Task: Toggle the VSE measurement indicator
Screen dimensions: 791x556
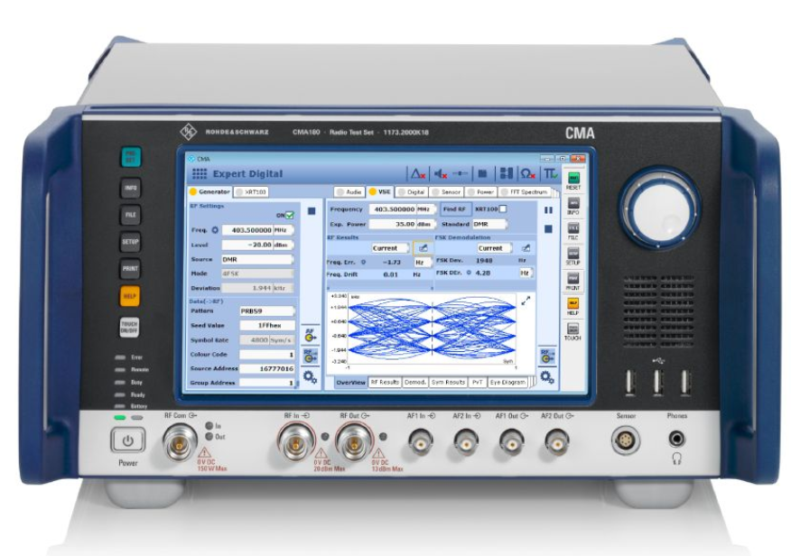Action: coord(372,191)
